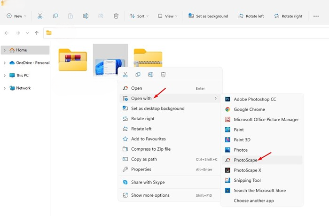Choose Rotate left in the context menu

(170, 129)
